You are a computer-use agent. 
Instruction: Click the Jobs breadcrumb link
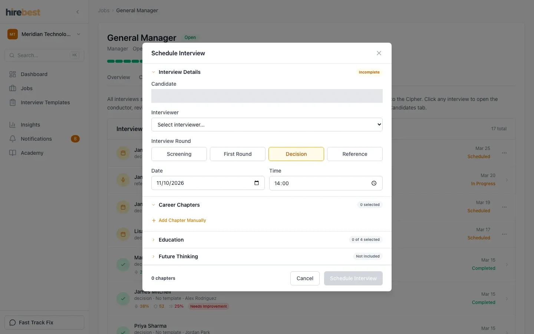click(103, 10)
